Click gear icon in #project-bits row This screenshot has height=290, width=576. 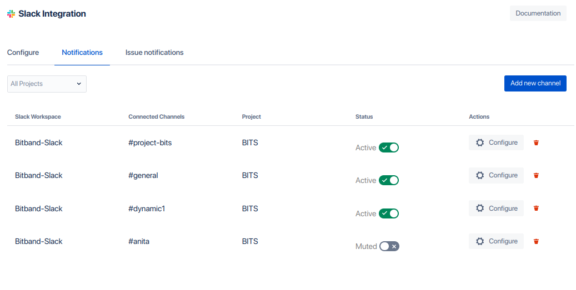tap(480, 143)
